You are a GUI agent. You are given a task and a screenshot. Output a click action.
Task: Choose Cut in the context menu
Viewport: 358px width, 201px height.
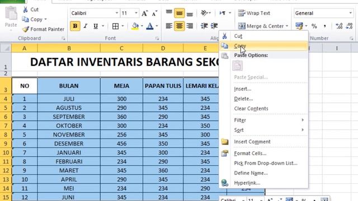(x=263, y=36)
